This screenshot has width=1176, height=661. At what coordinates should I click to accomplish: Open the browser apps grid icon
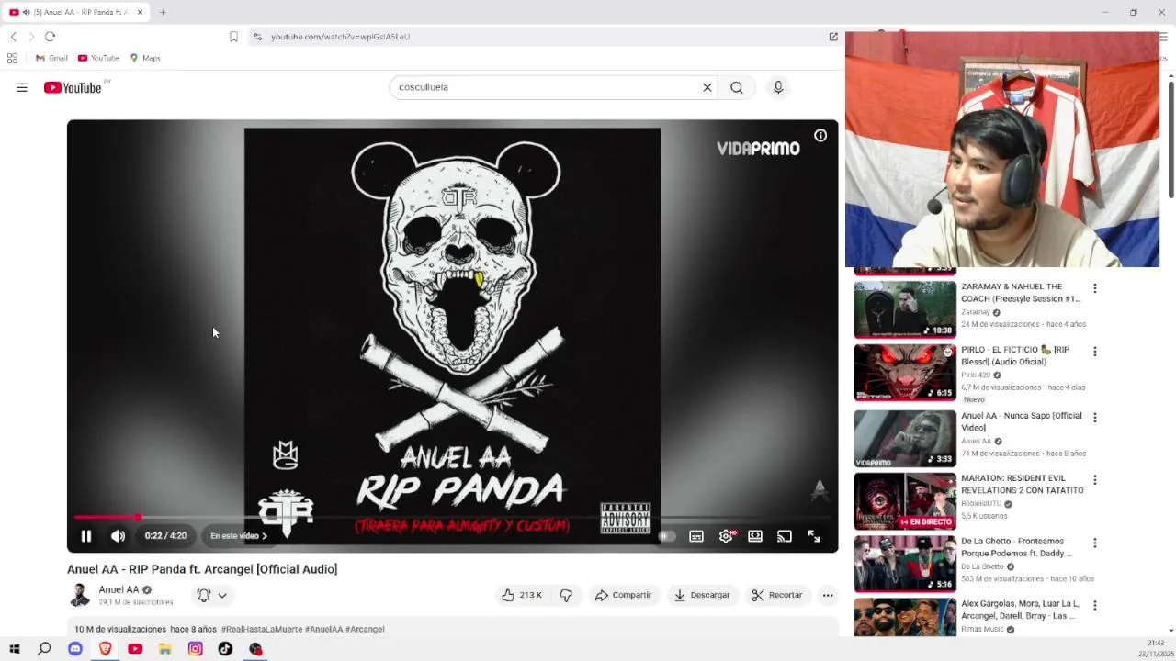12,58
